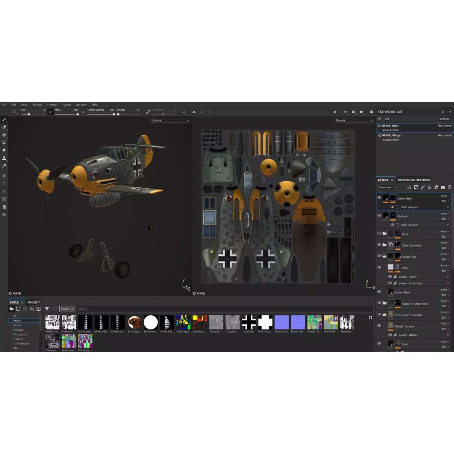Open Metallic Contrast blend mode dropdown
This screenshot has width=454, height=454.
pyautogui.click(x=445, y=324)
